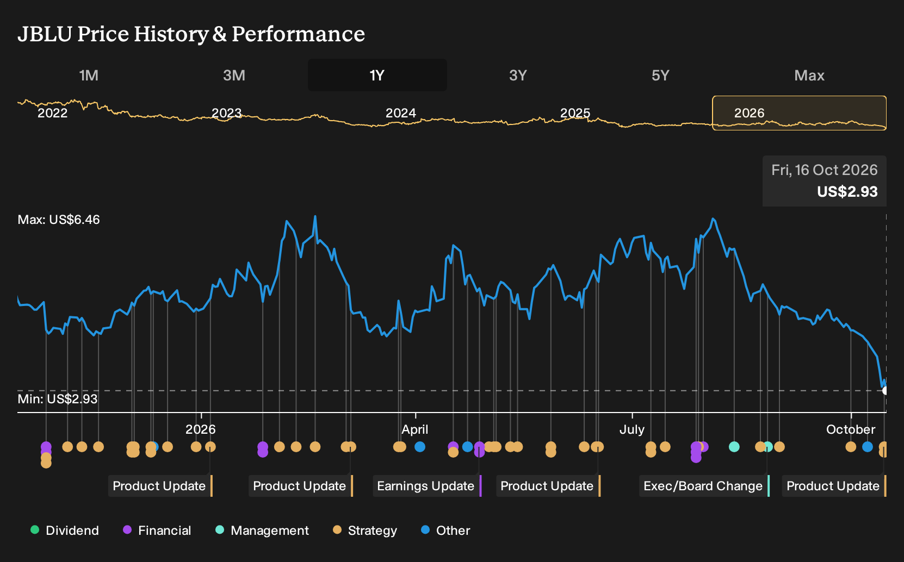Screen dimensions: 904x562
Task: Click the top purple marker in the leftmost event stack
Action: [x=46, y=447]
